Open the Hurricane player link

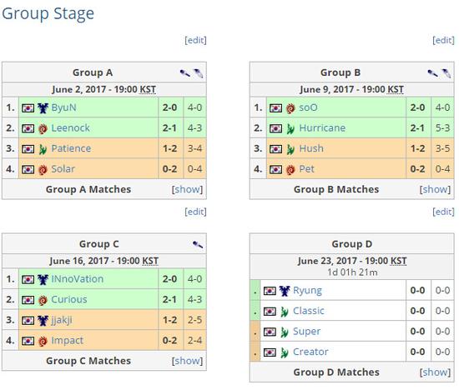click(322, 128)
